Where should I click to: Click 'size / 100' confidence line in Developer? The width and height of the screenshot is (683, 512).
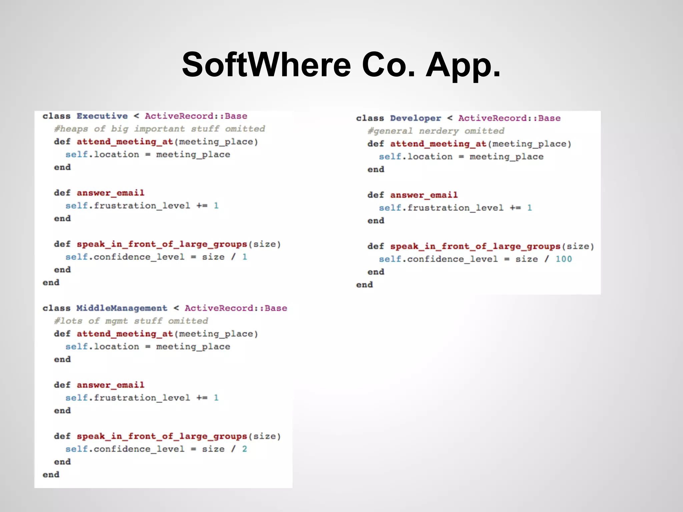(x=476, y=259)
